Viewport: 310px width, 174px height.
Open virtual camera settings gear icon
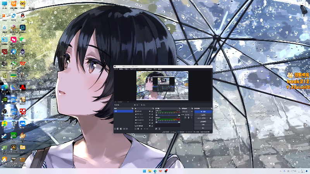click(210, 118)
